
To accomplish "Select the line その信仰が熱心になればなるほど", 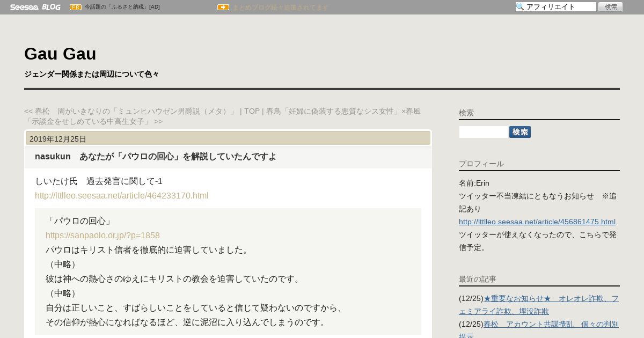I will coord(187,322).
